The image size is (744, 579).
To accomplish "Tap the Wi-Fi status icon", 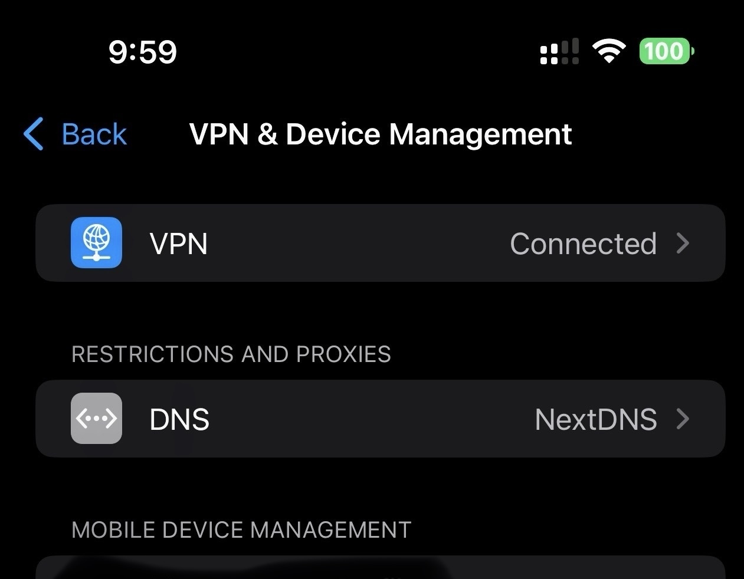I will coord(609,51).
